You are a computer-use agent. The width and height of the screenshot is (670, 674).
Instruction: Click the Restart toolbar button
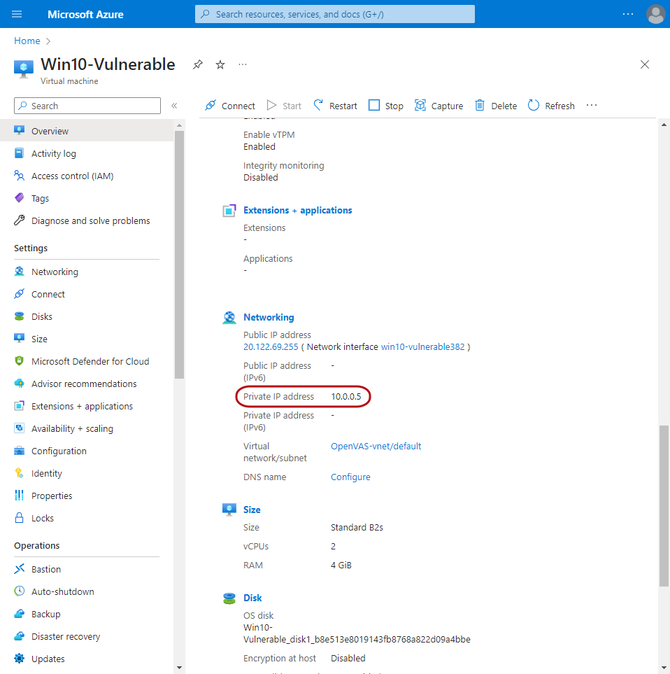(336, 105)
